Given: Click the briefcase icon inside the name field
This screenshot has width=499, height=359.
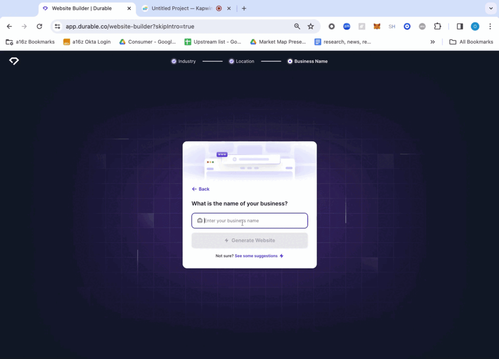Looking at the screenshot, I should click(x=200, y=220).
